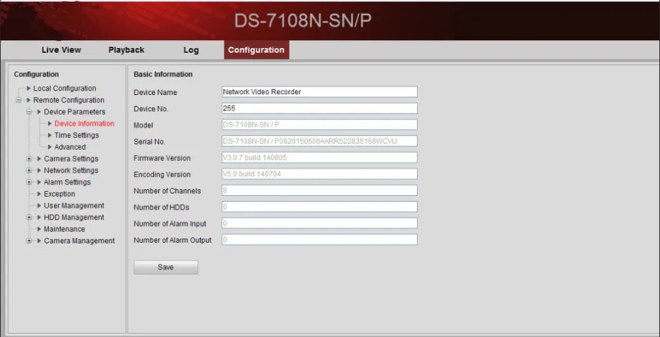This screenshot has width=660, height=337.
Task: Save the basic information settings
Action: [x=166, y=267]
